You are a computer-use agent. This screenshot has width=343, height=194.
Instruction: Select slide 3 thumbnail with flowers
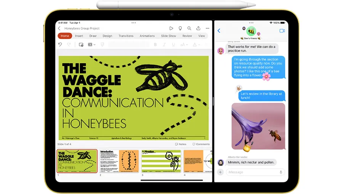pyautogui.click(x=161, y=161)
